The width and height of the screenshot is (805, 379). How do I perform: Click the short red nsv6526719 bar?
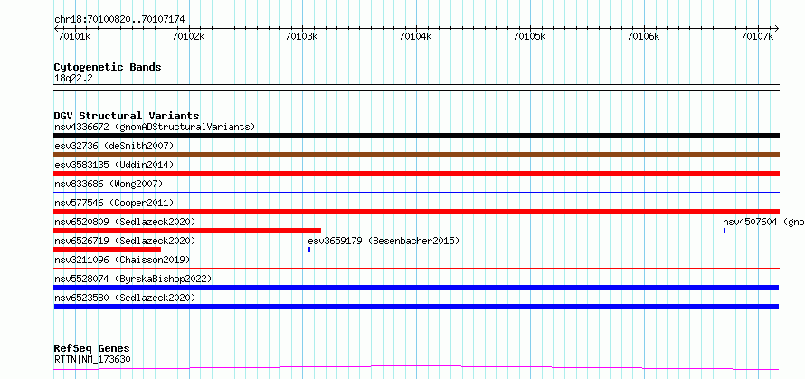pos(108,250)
